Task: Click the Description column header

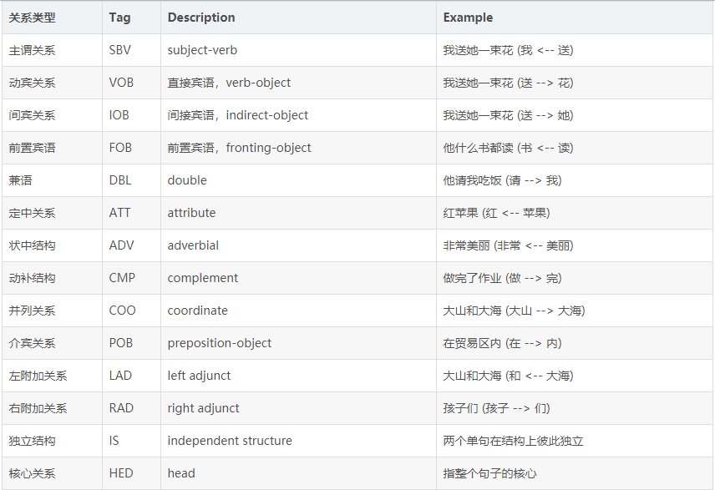Action: 201,18
